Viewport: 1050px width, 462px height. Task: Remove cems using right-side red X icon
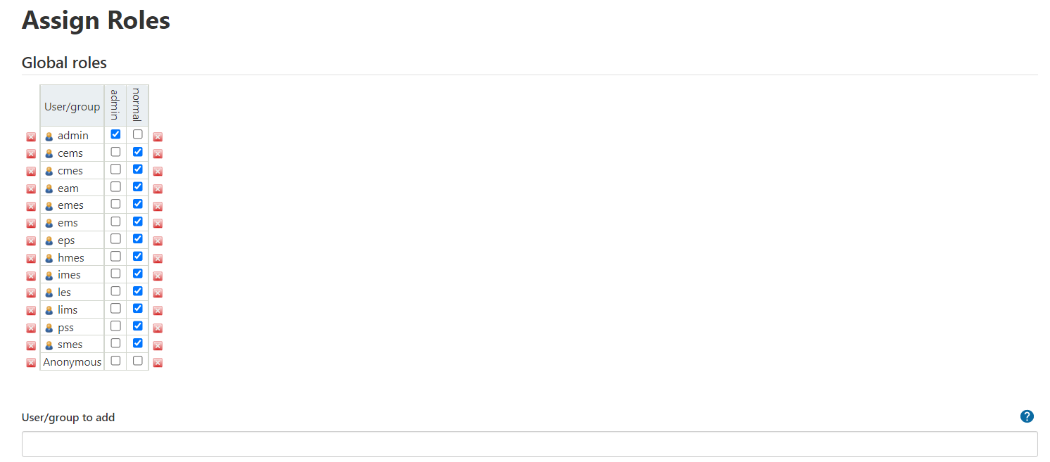pyautogui.click(x=158, y=154)
